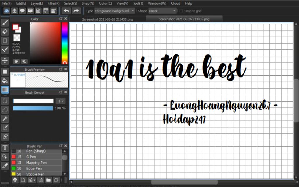Click the script brush icon
Screen dimensions: 299x187
pyautogui.click(x=40, y=180)
